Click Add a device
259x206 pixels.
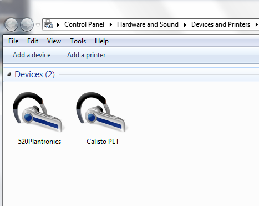pyautogui.click(x=32, y=55)
